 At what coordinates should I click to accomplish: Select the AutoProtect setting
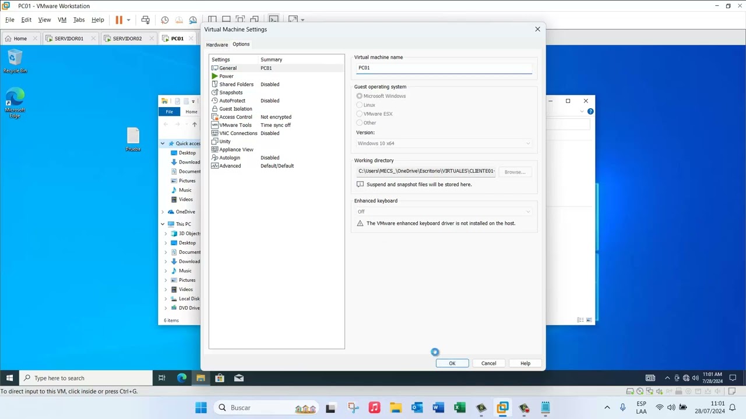[276, 101]
